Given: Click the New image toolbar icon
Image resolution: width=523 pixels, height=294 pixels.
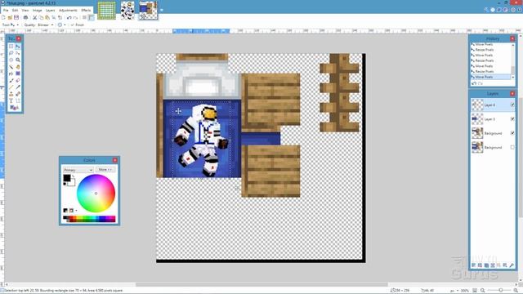Looking at the screenshot, I should point(3,17).
